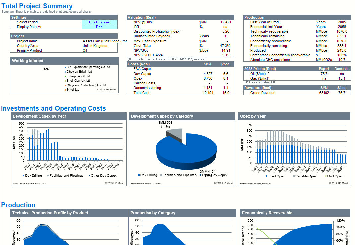Select the Point Forward period cell
Image resolution: width=355 pixels, height=245 pixels.
99,22
